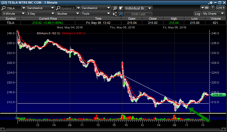Click the TSLA cell in quote row

pos(10,23)
